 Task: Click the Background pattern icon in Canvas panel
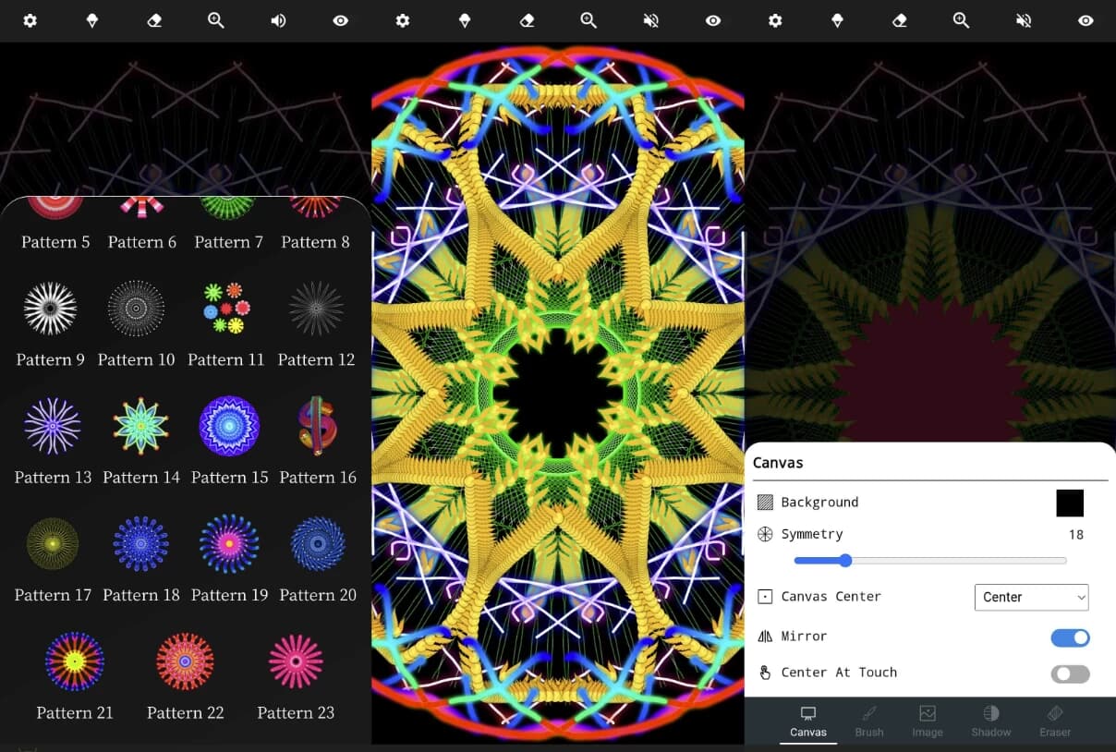coord(764,502)
